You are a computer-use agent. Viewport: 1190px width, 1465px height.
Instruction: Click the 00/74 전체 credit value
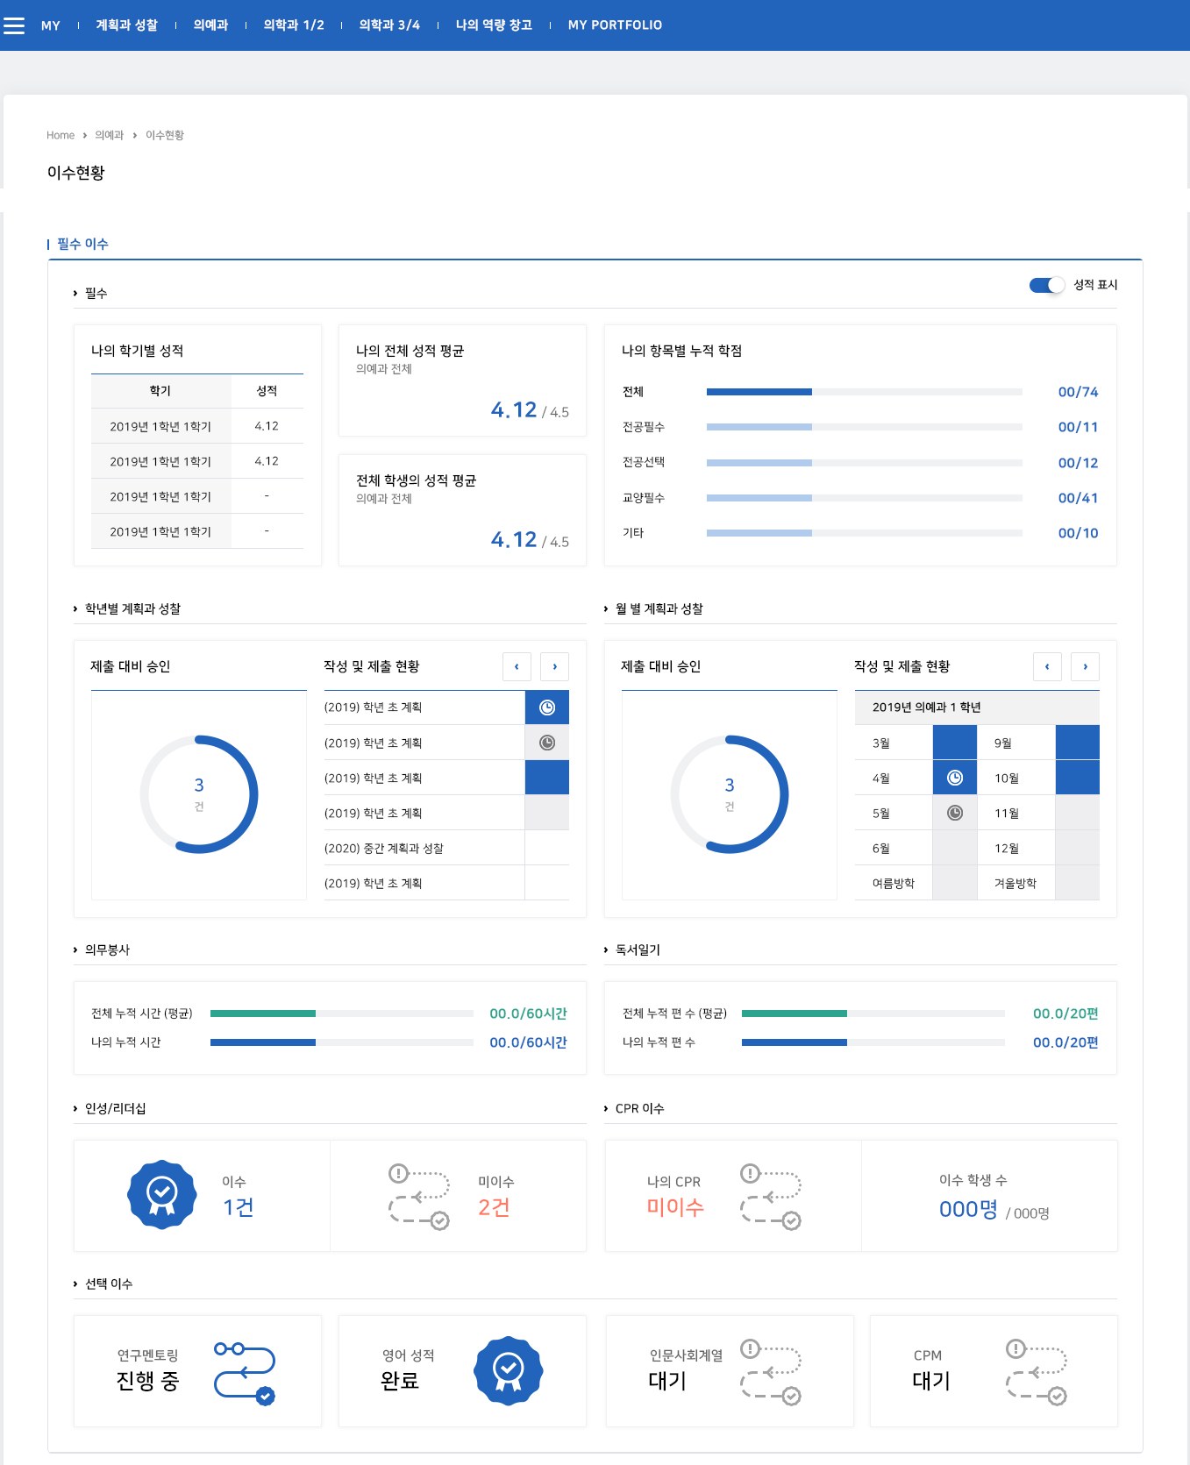1078,392
